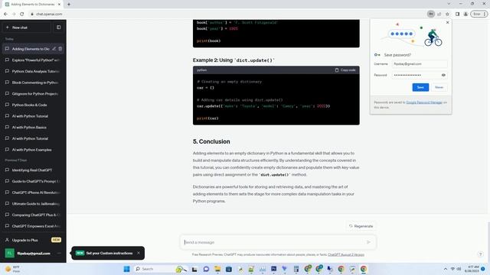Viewport: 490px width, 275px height.
Task: Click Upgrade to Plus
Action: pyautogui.click(x=33, y=240)
